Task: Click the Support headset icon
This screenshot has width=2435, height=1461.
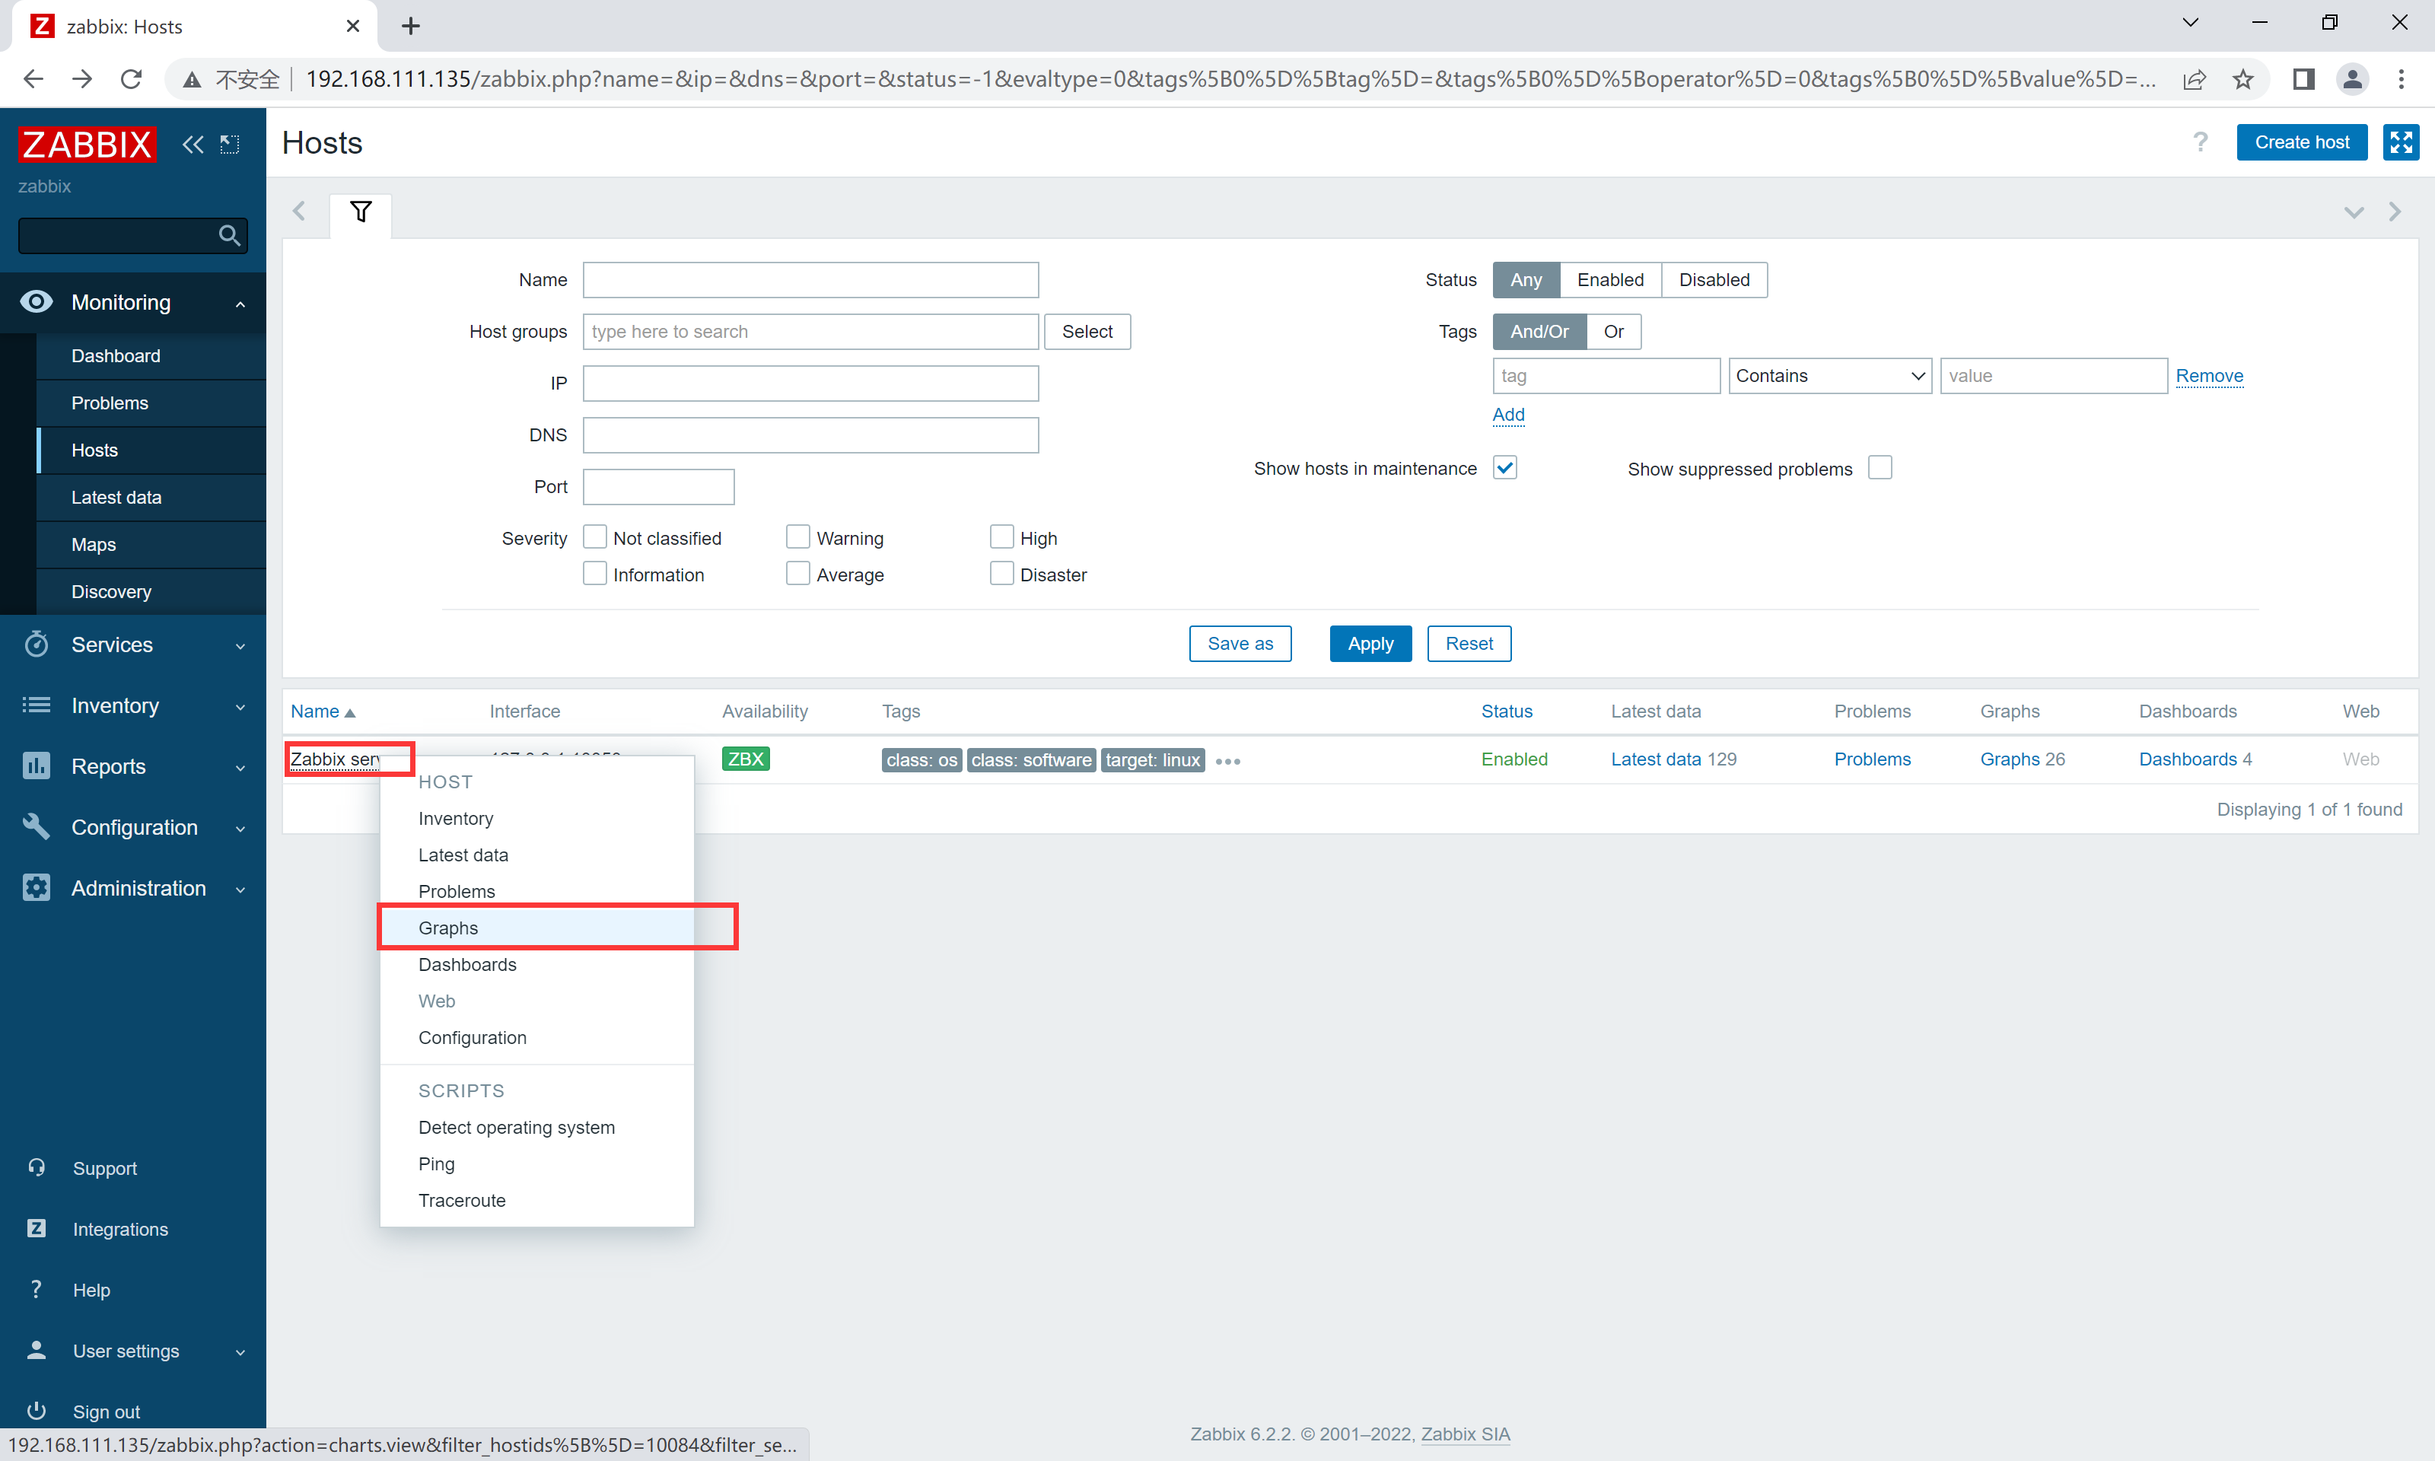Action: pyautogui.click(x=37, y=1167)
